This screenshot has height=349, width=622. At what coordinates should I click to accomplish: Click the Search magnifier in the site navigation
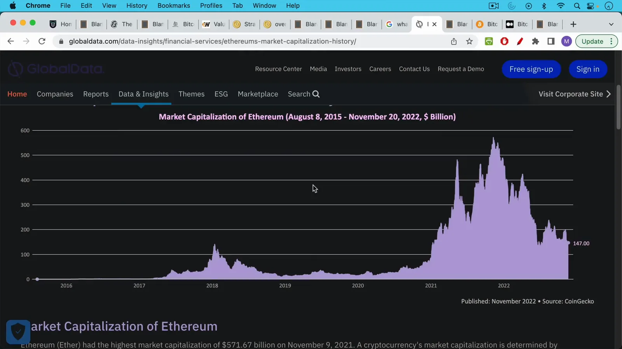click(x=316, y=94)
